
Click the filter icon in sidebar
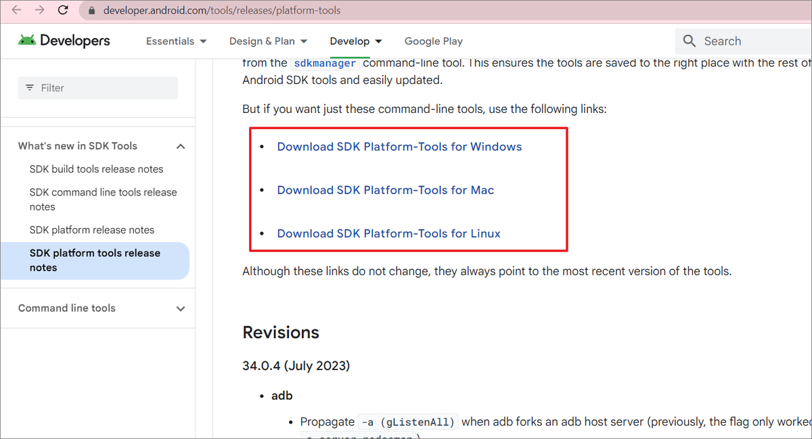(29, 88)
